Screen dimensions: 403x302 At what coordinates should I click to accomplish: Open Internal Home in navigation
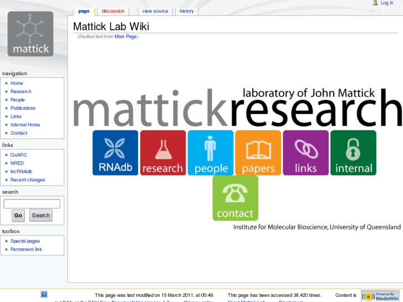[25, 125]
